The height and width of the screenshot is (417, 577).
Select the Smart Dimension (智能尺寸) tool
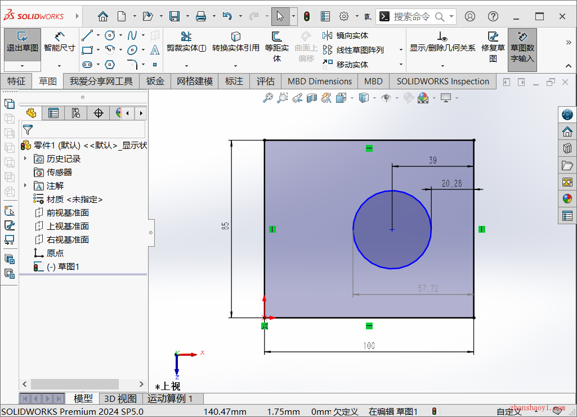click(59, 42)
